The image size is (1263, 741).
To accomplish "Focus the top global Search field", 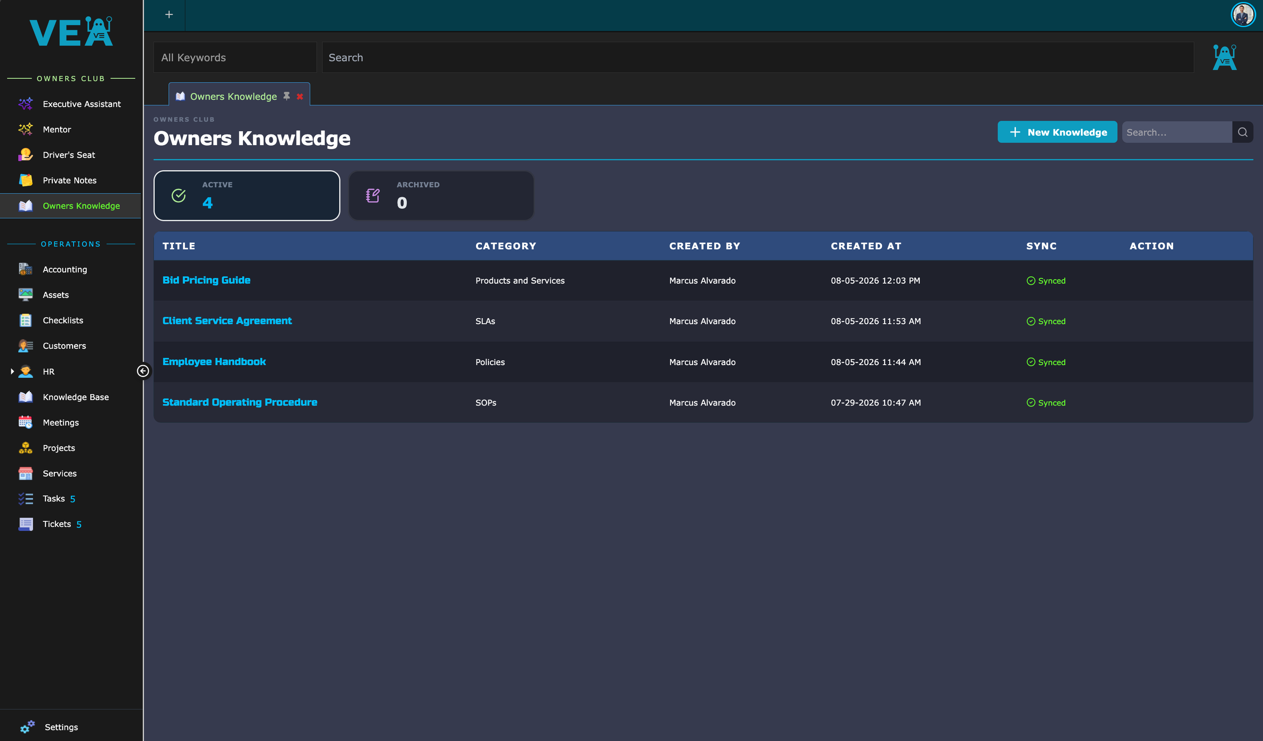I will pos(757,58).
